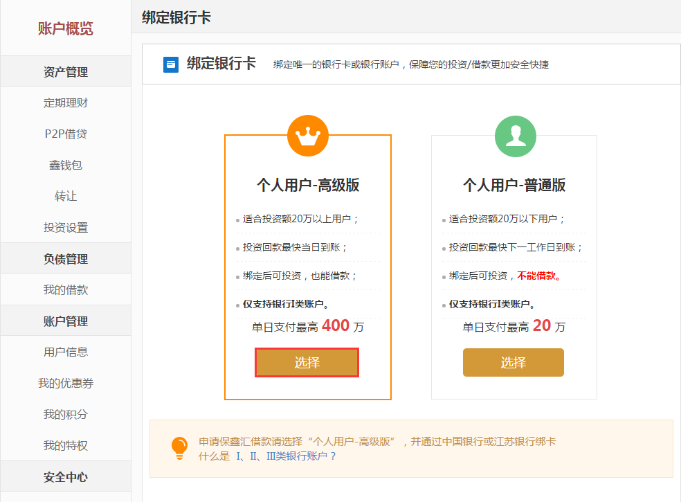Viewport: 681px width, 502px height.
Task: Click the 资产管理 section header
Action: [66, 71]
